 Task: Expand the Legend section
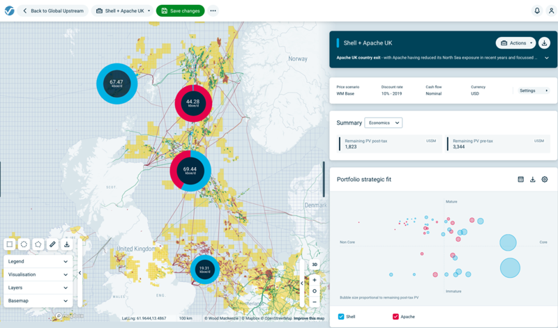pos(38,262)
